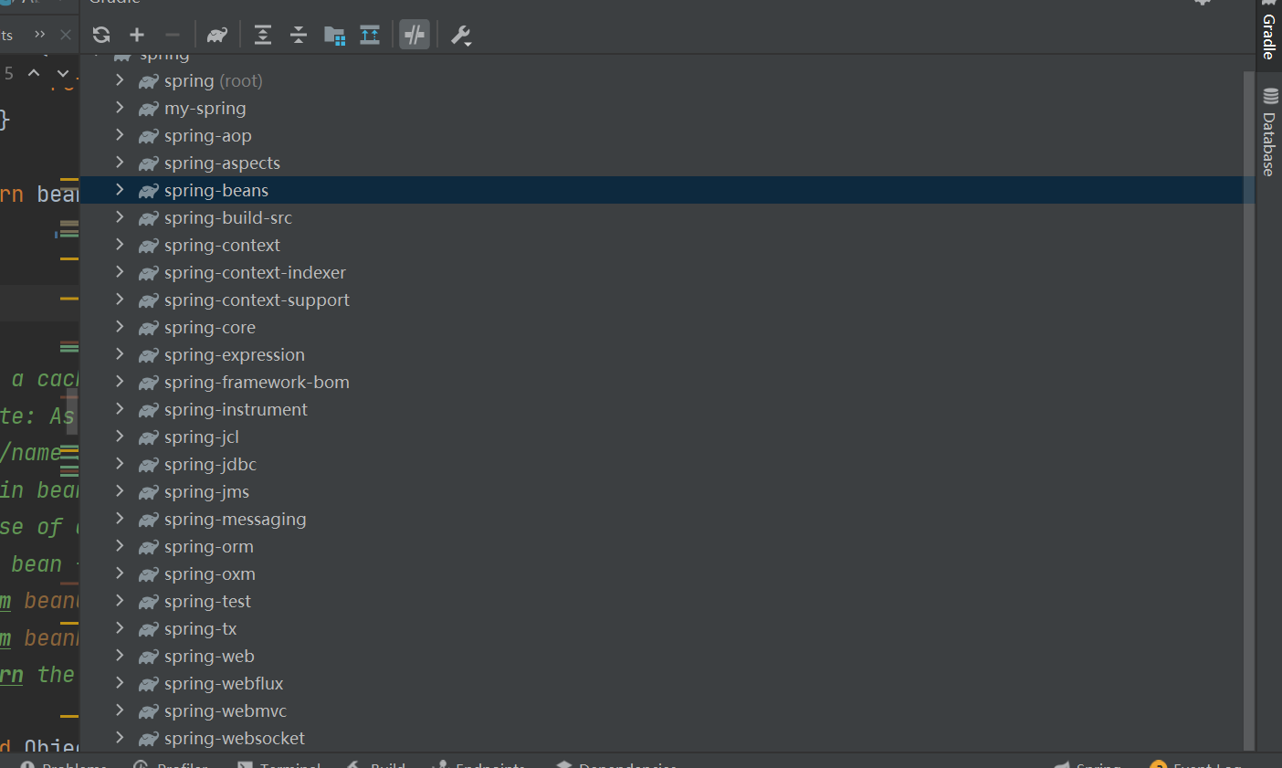This screenshot has height=768, width=1282.
Task: Select the spring-messaging row
Action: (x=667, y=519)
